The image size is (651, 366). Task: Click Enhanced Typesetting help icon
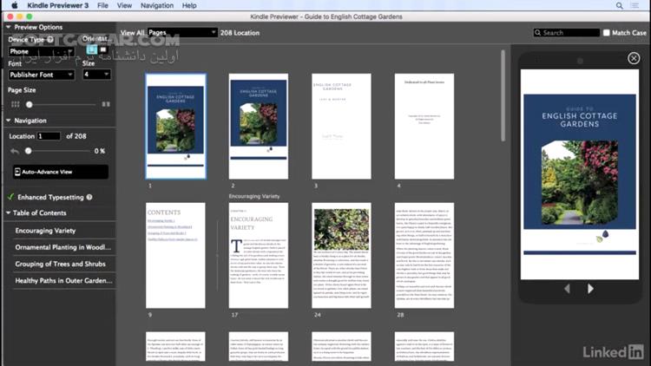coord(89,197)
